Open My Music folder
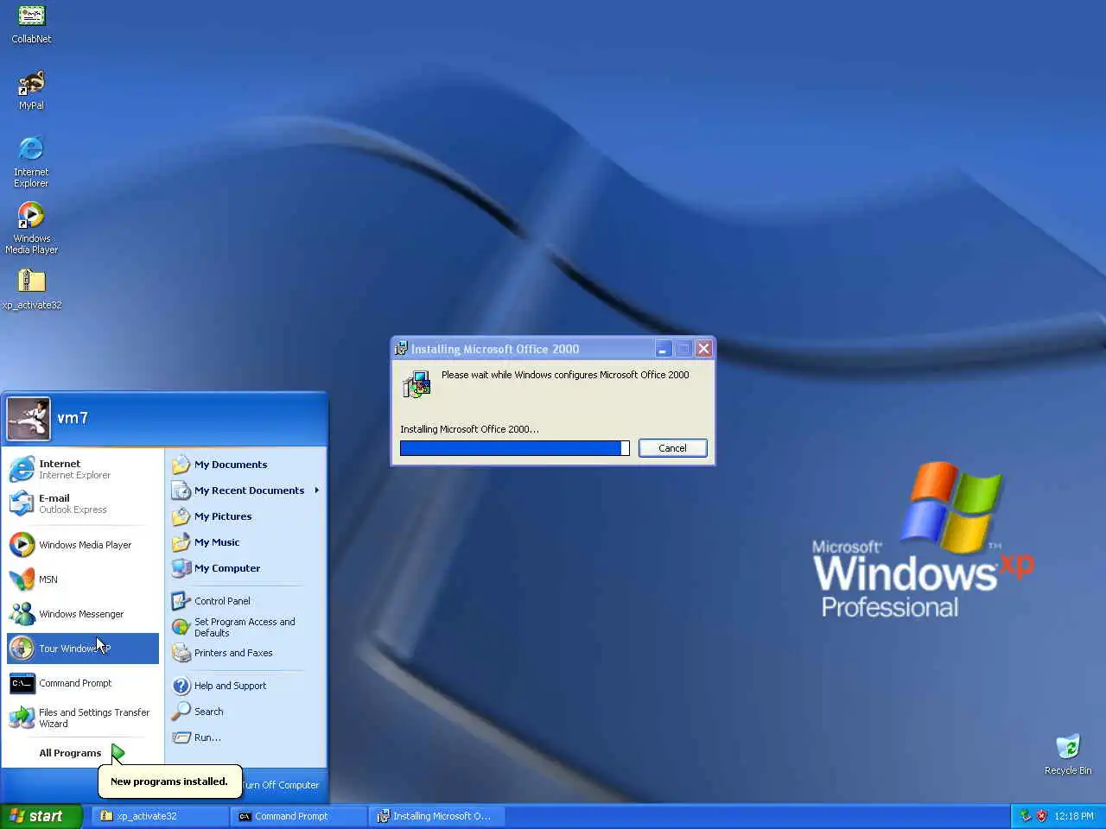 (247, 542)
